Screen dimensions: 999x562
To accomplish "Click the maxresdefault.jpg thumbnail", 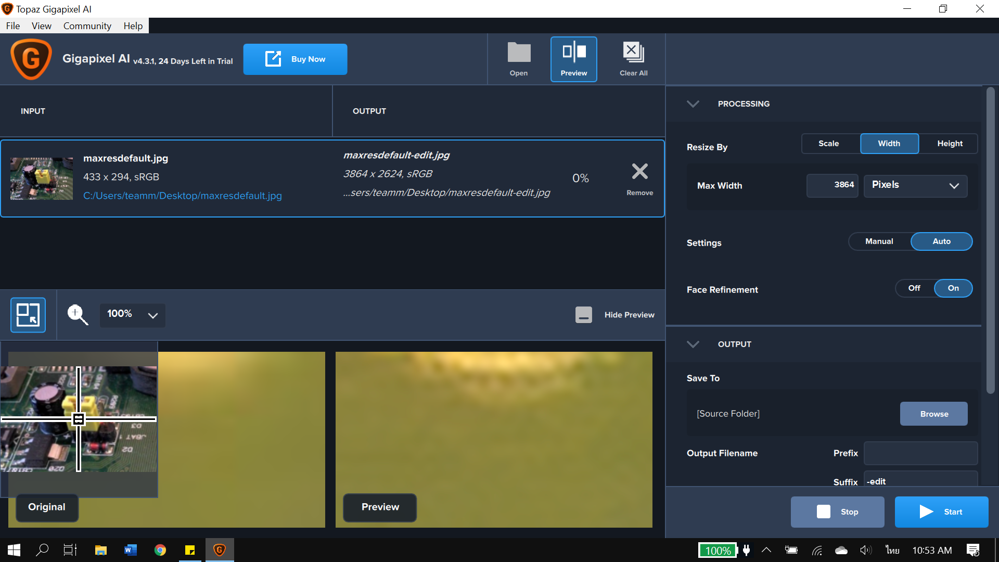I will coord(42,178).
